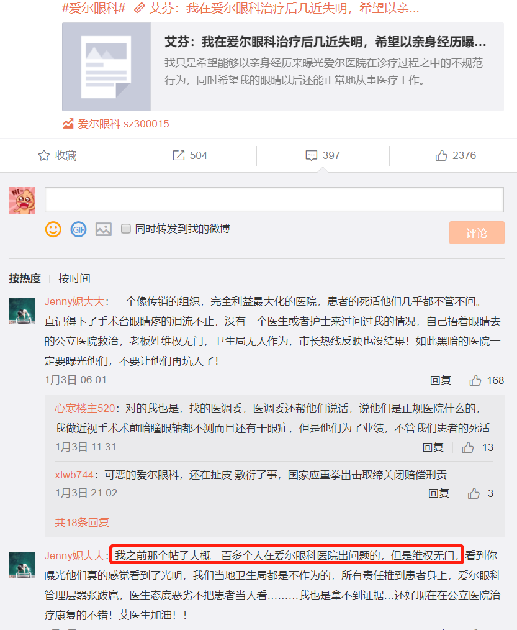Image resolution: width=517 pixels, height=630 pixels.
Task: Like xlwb744's reply with 3 likes
Action: [x=474, y=493]
